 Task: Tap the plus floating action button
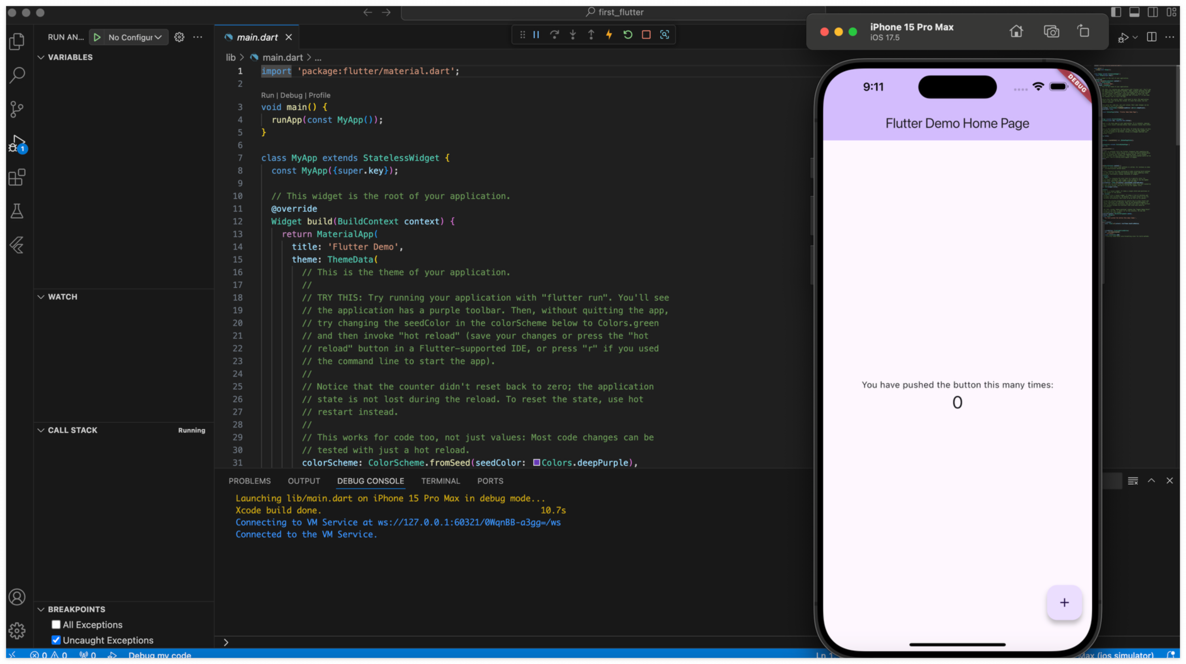1064,602
